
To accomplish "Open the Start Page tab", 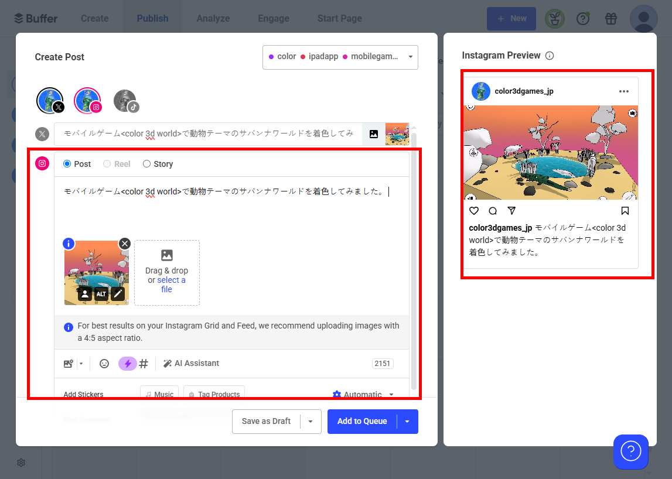I will [x=339, y=18].
